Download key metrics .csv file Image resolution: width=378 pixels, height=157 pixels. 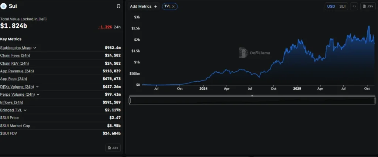click(x=113, y=148)
